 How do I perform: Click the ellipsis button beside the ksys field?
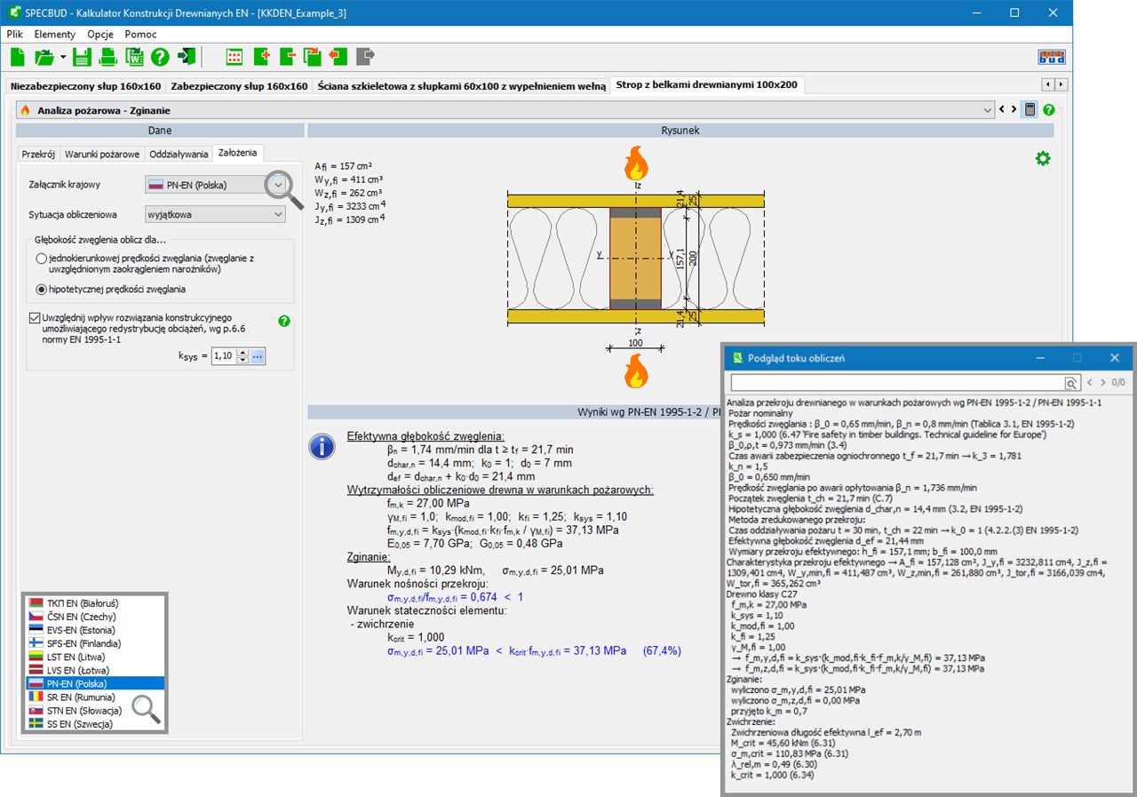click(258, 356)
